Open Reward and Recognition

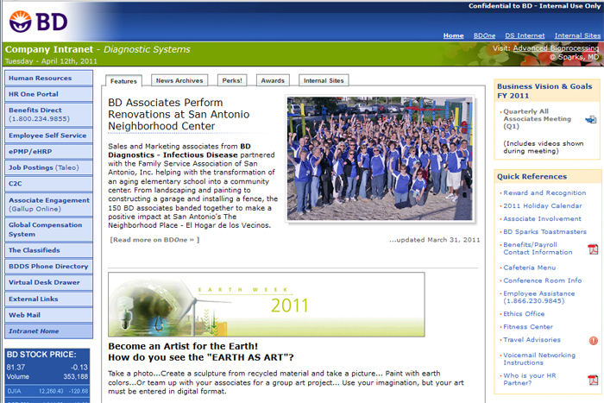[544, 192]
